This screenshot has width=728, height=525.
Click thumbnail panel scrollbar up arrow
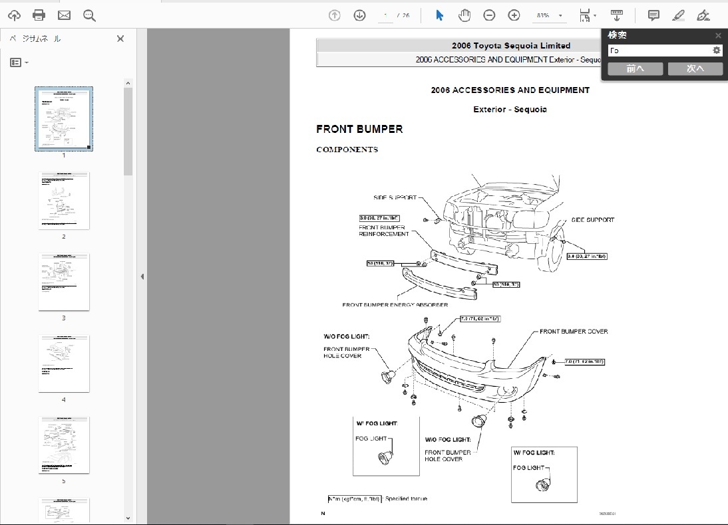(128, 83)
